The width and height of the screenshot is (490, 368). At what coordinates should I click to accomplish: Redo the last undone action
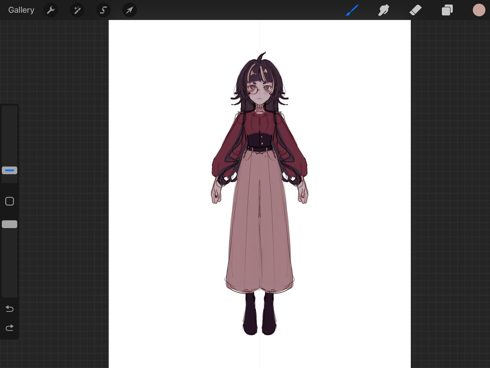tap(9, 328)
